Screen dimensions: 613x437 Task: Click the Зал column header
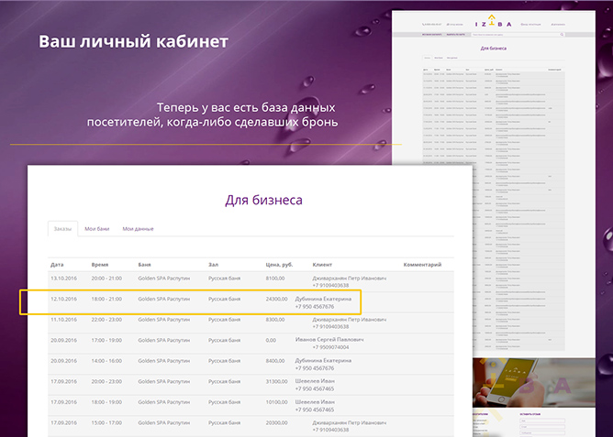(x=213, y=265)
